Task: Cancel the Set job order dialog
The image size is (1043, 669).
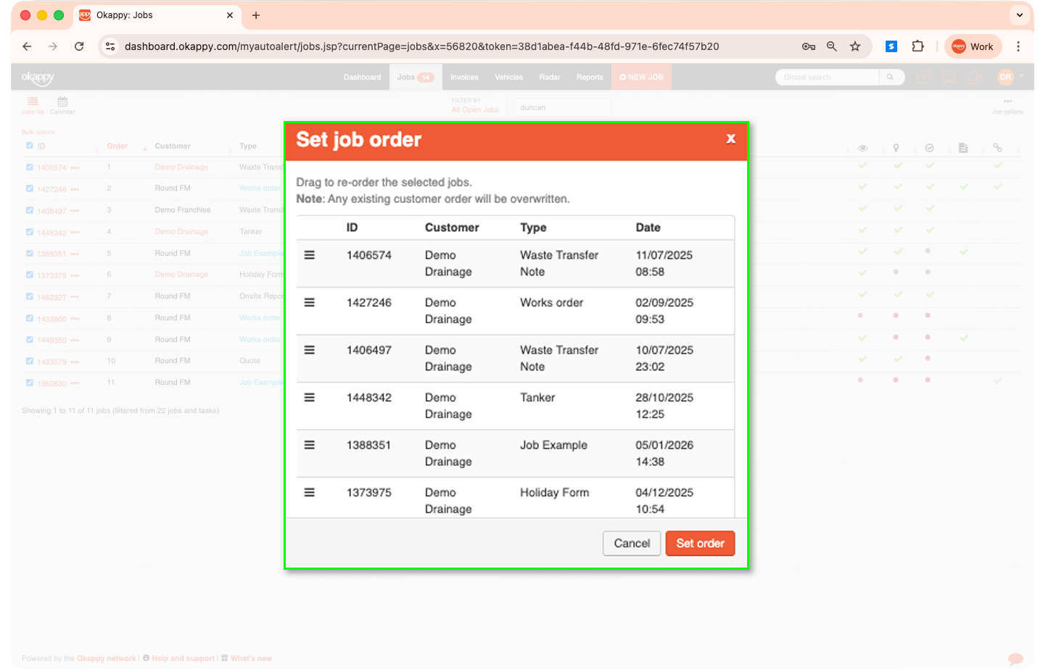Action: 631,543
